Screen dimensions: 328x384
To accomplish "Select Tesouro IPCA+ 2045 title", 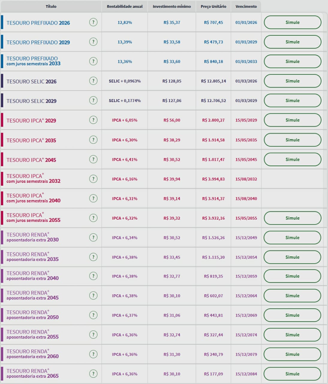I will click(x=31, y=160).
